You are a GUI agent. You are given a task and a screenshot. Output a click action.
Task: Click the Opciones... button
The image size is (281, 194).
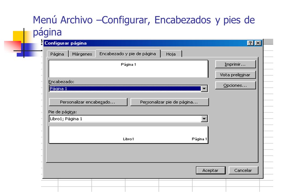coord(235,85)
